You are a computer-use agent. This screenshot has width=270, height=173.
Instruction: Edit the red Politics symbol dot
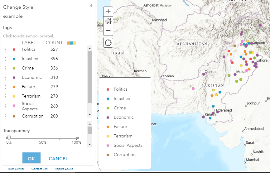point(14,50)
